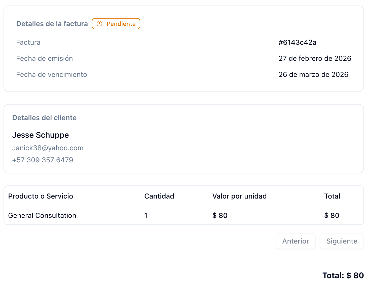Select the General Consultation row item

click(42, 216)
